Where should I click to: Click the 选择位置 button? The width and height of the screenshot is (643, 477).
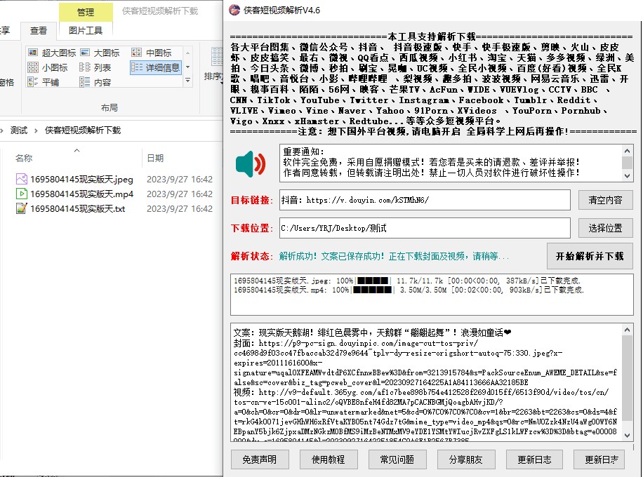tap(605, 228)
